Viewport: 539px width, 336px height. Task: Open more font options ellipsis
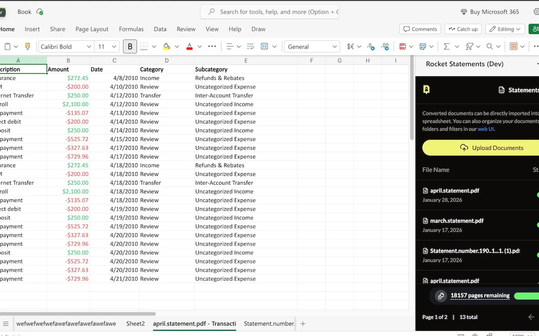(212, 46)
